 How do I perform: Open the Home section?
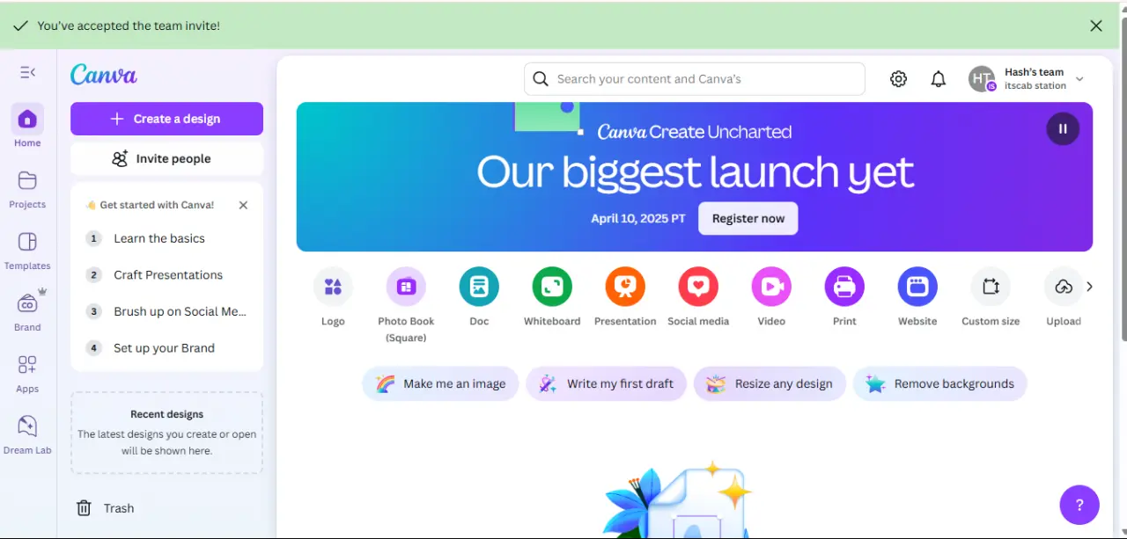[x=27, y=126]
